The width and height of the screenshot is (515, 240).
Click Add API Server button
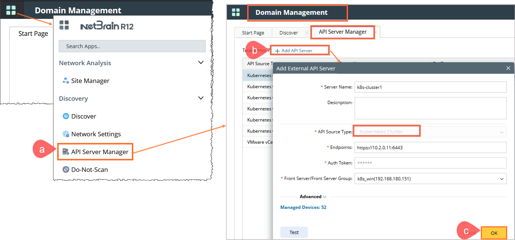(294, 51)
